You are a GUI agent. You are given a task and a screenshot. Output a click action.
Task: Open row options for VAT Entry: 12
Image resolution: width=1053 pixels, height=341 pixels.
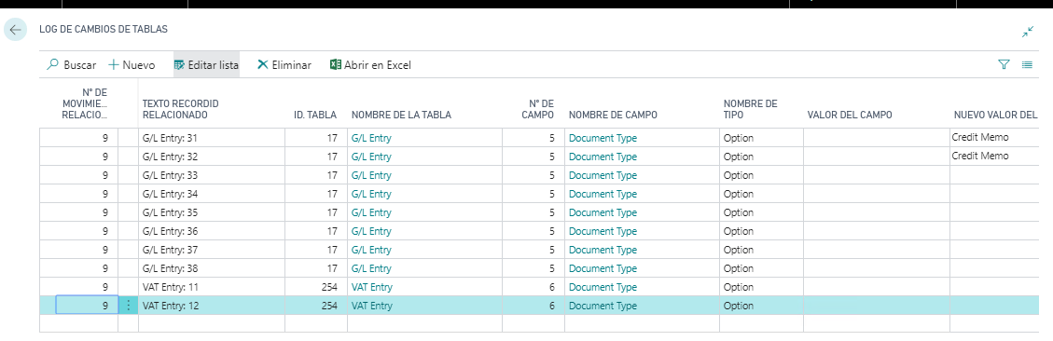(x=129, y=306)
